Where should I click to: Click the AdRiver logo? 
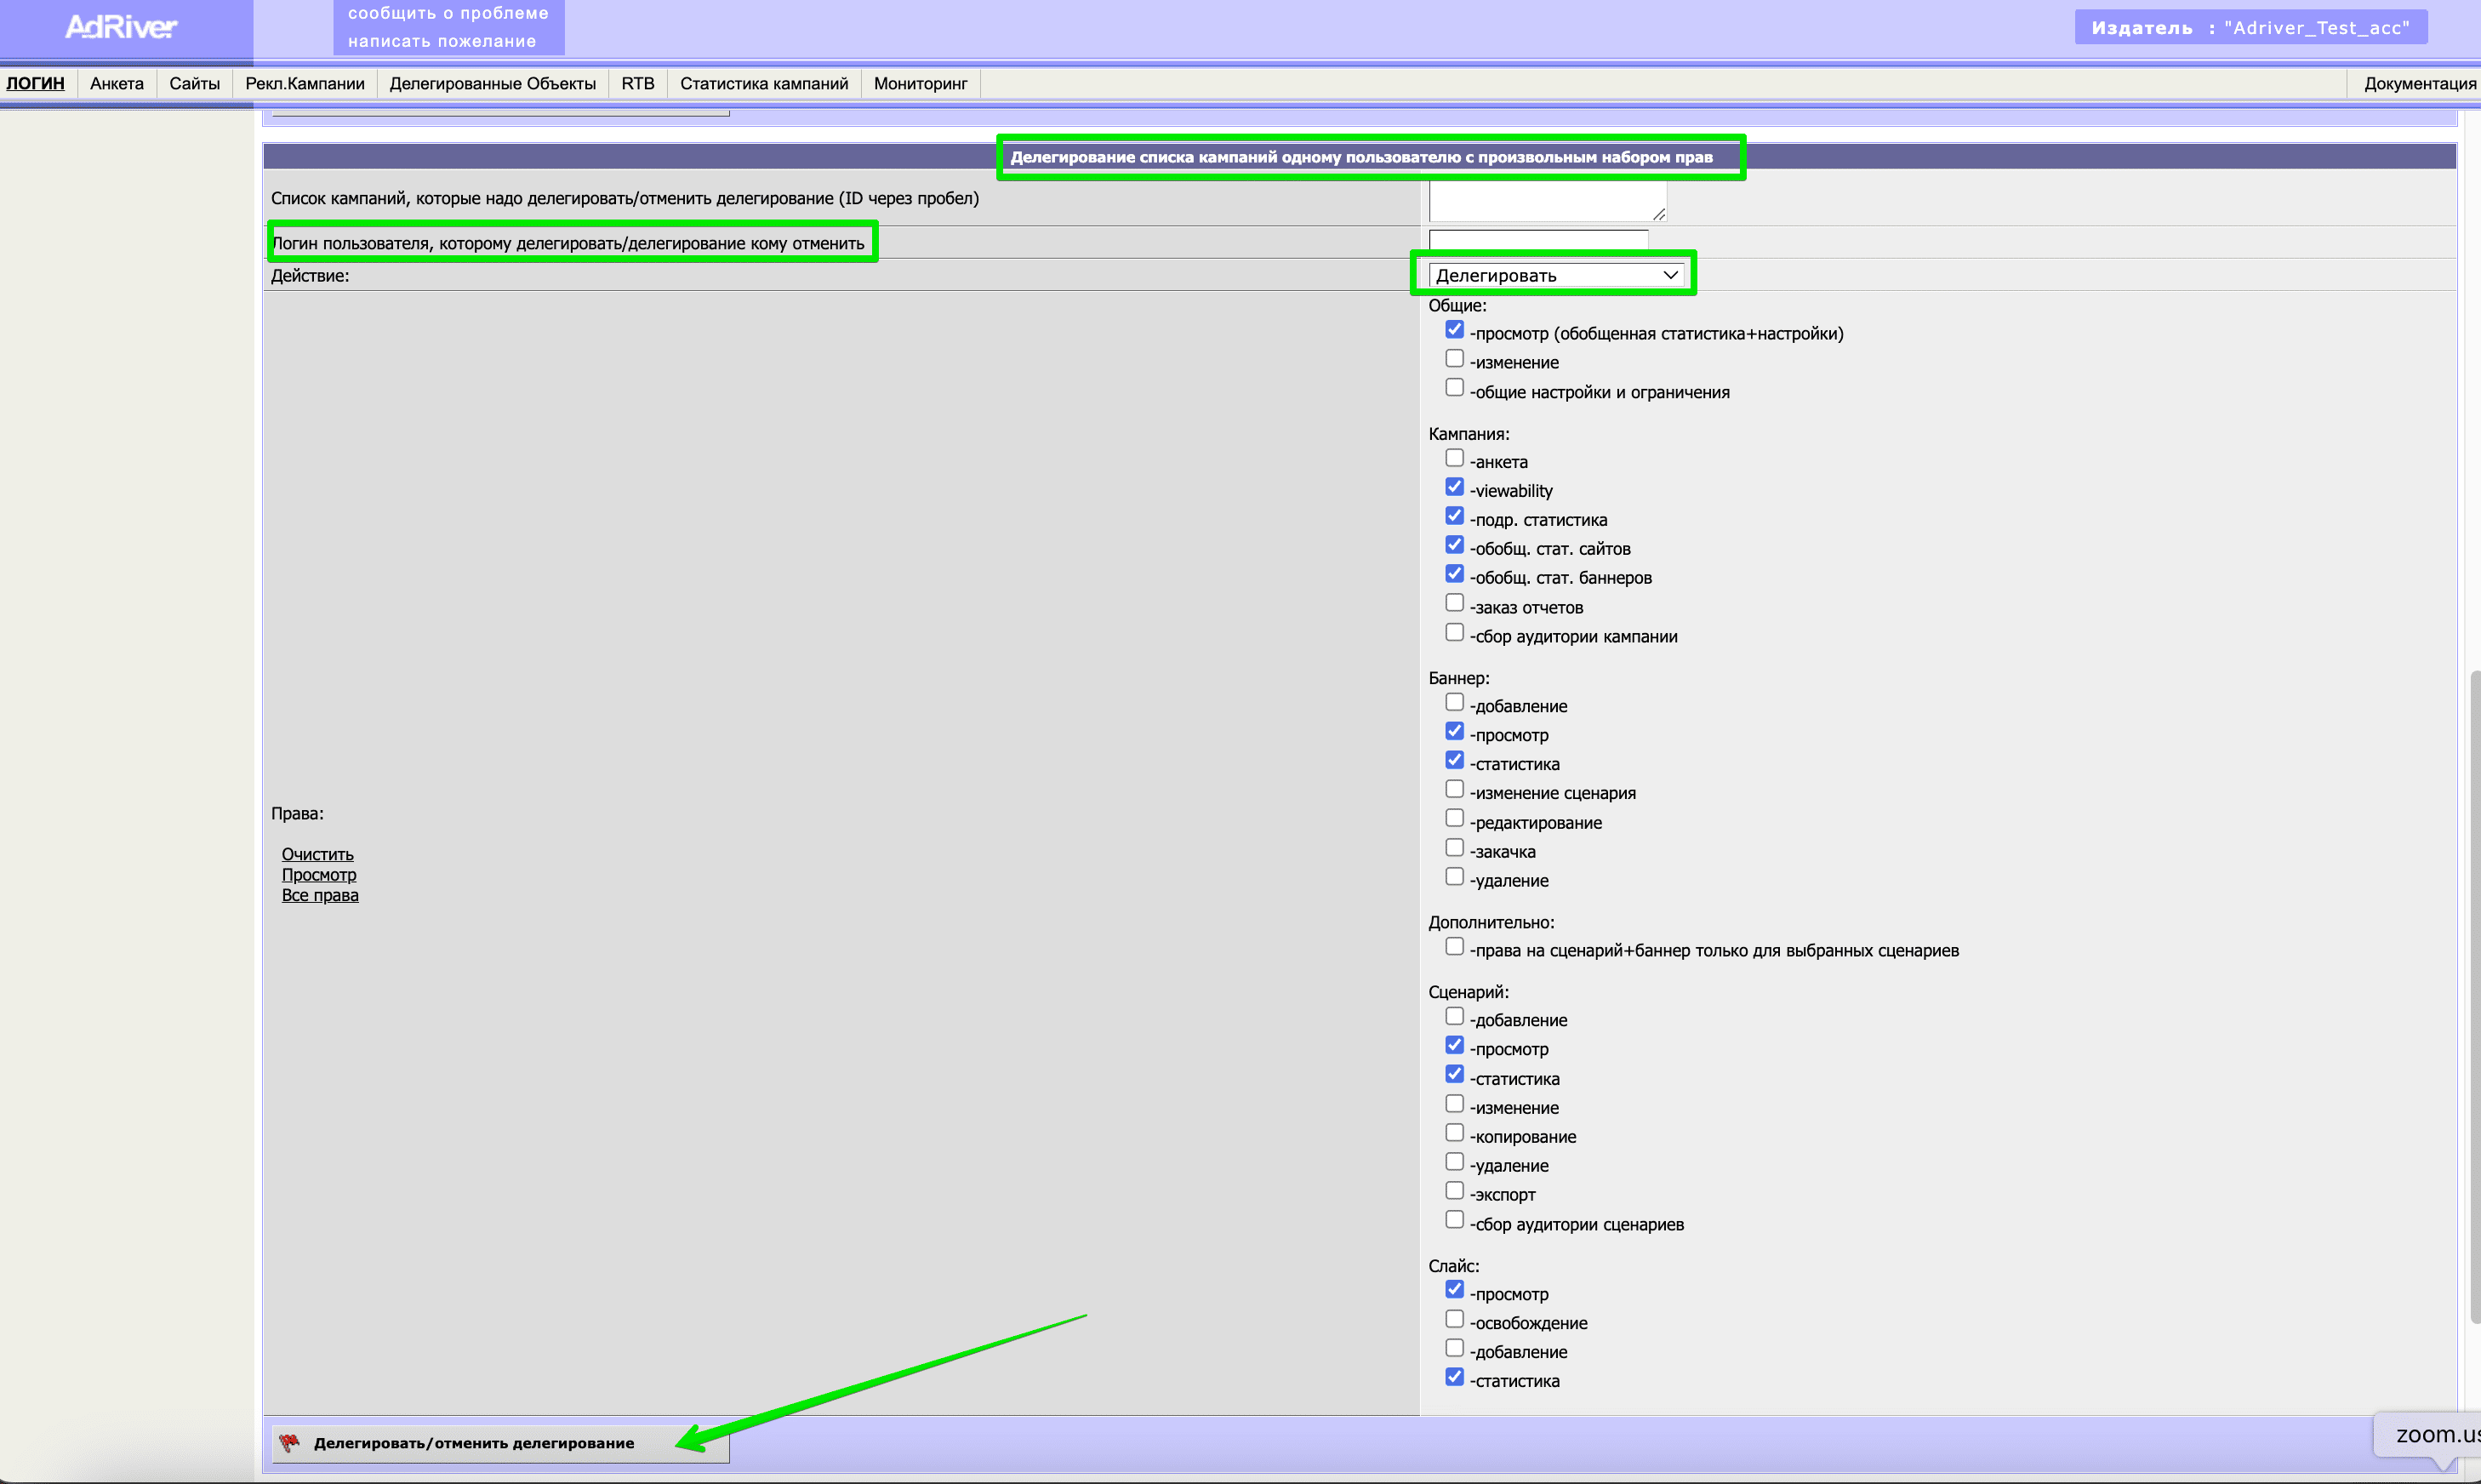click(x=121, y=27)
